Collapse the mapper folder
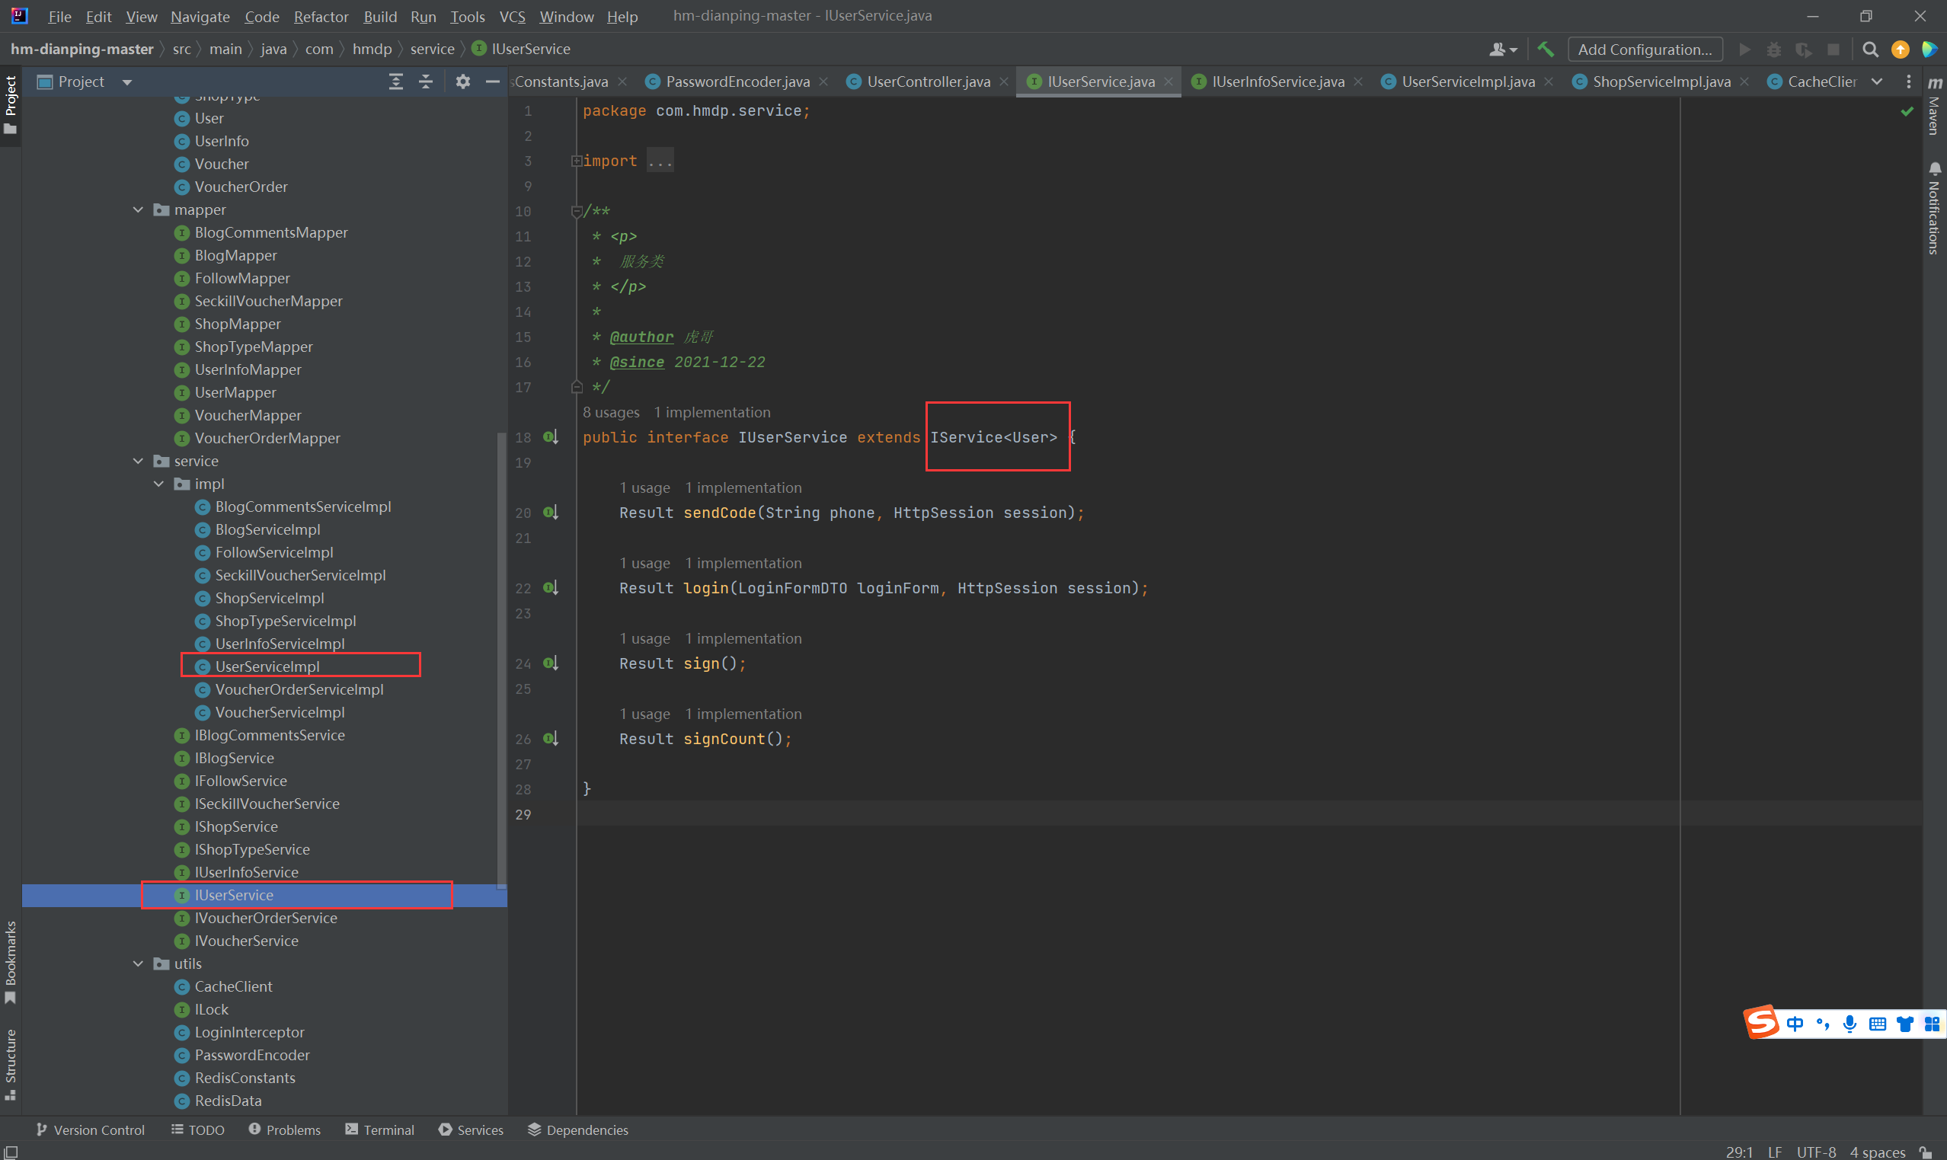The height and width of the screenshot is (1160, 1947). coord(139,209)
